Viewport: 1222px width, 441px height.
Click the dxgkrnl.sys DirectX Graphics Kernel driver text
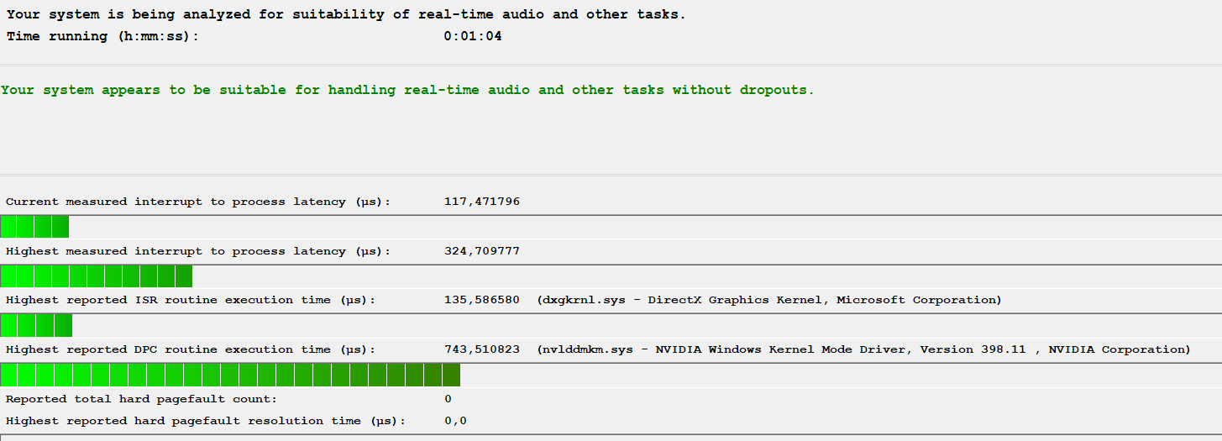tap(769, 300)
